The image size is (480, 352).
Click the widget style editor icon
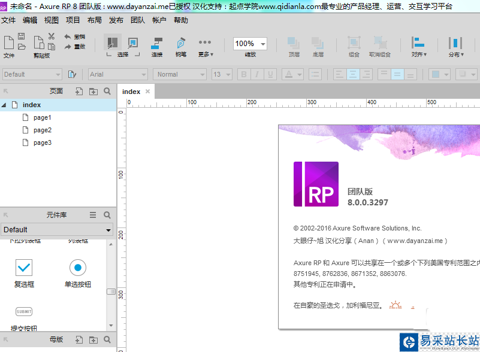coord(72,74)
